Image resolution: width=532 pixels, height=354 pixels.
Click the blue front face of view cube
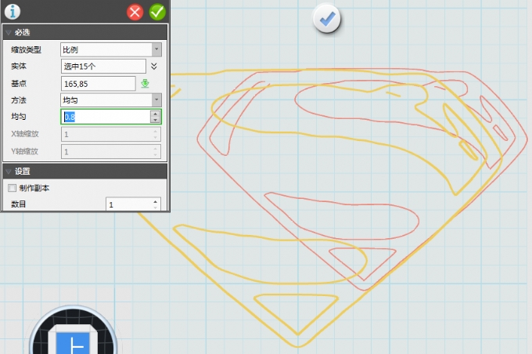[x=73, y=343]
